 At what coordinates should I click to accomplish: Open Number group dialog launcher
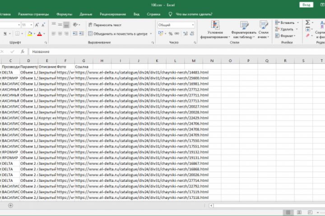pyautogui.click(x=195, y=42)
